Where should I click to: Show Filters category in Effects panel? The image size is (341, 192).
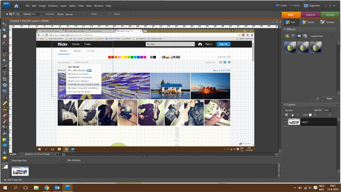287,36
